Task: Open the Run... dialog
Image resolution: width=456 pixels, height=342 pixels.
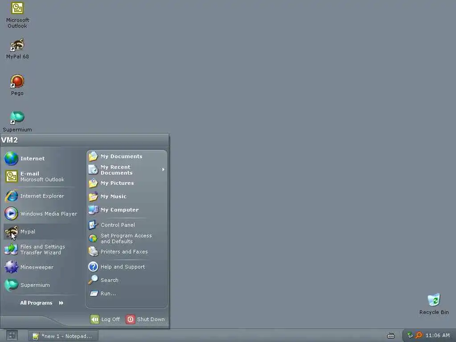Action: tap(127, 293)
